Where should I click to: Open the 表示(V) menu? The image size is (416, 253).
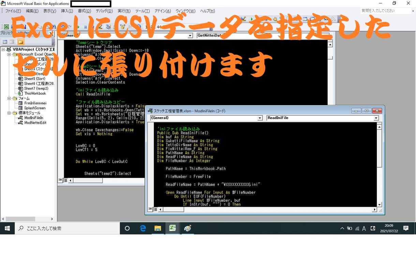(50, 11)
